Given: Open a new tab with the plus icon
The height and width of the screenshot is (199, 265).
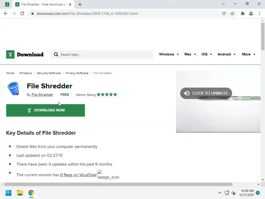Looking at the screenshot, I should tap(80, 4).
